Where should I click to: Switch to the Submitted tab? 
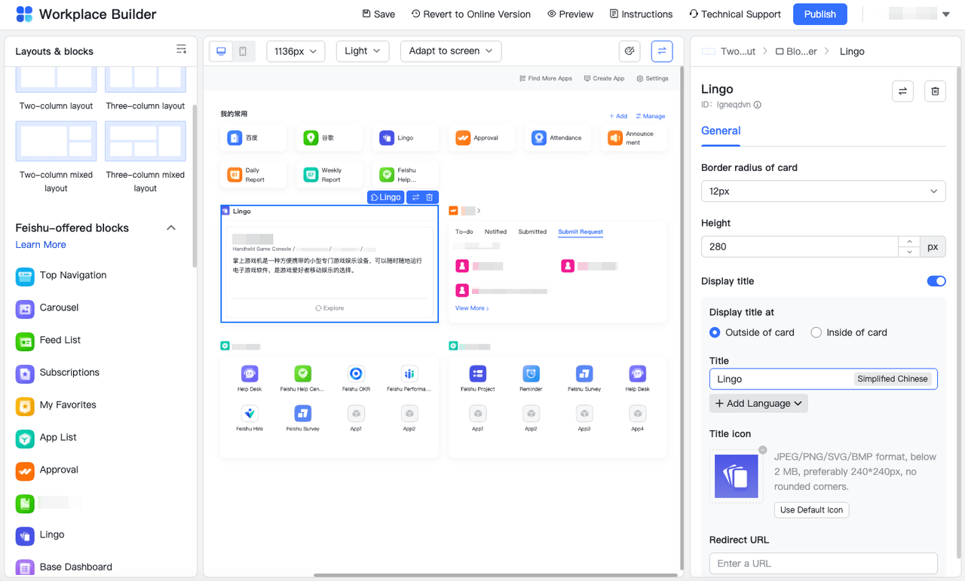coord(532,232)
